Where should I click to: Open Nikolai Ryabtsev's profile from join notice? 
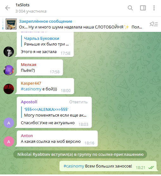pyautogui.click(x=34, y=154)
